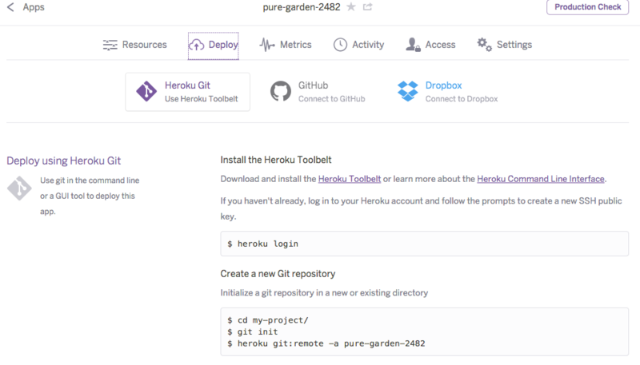
Task: Open the Settings tab
Action: [x=505, y=45]
